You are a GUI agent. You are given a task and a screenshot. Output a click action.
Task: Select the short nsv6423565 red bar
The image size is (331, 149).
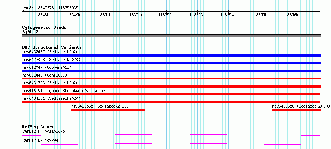pyautogui.click(x=107, y=110)
